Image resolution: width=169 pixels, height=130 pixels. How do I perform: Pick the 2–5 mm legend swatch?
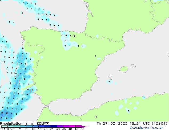[x=23, y=127]
